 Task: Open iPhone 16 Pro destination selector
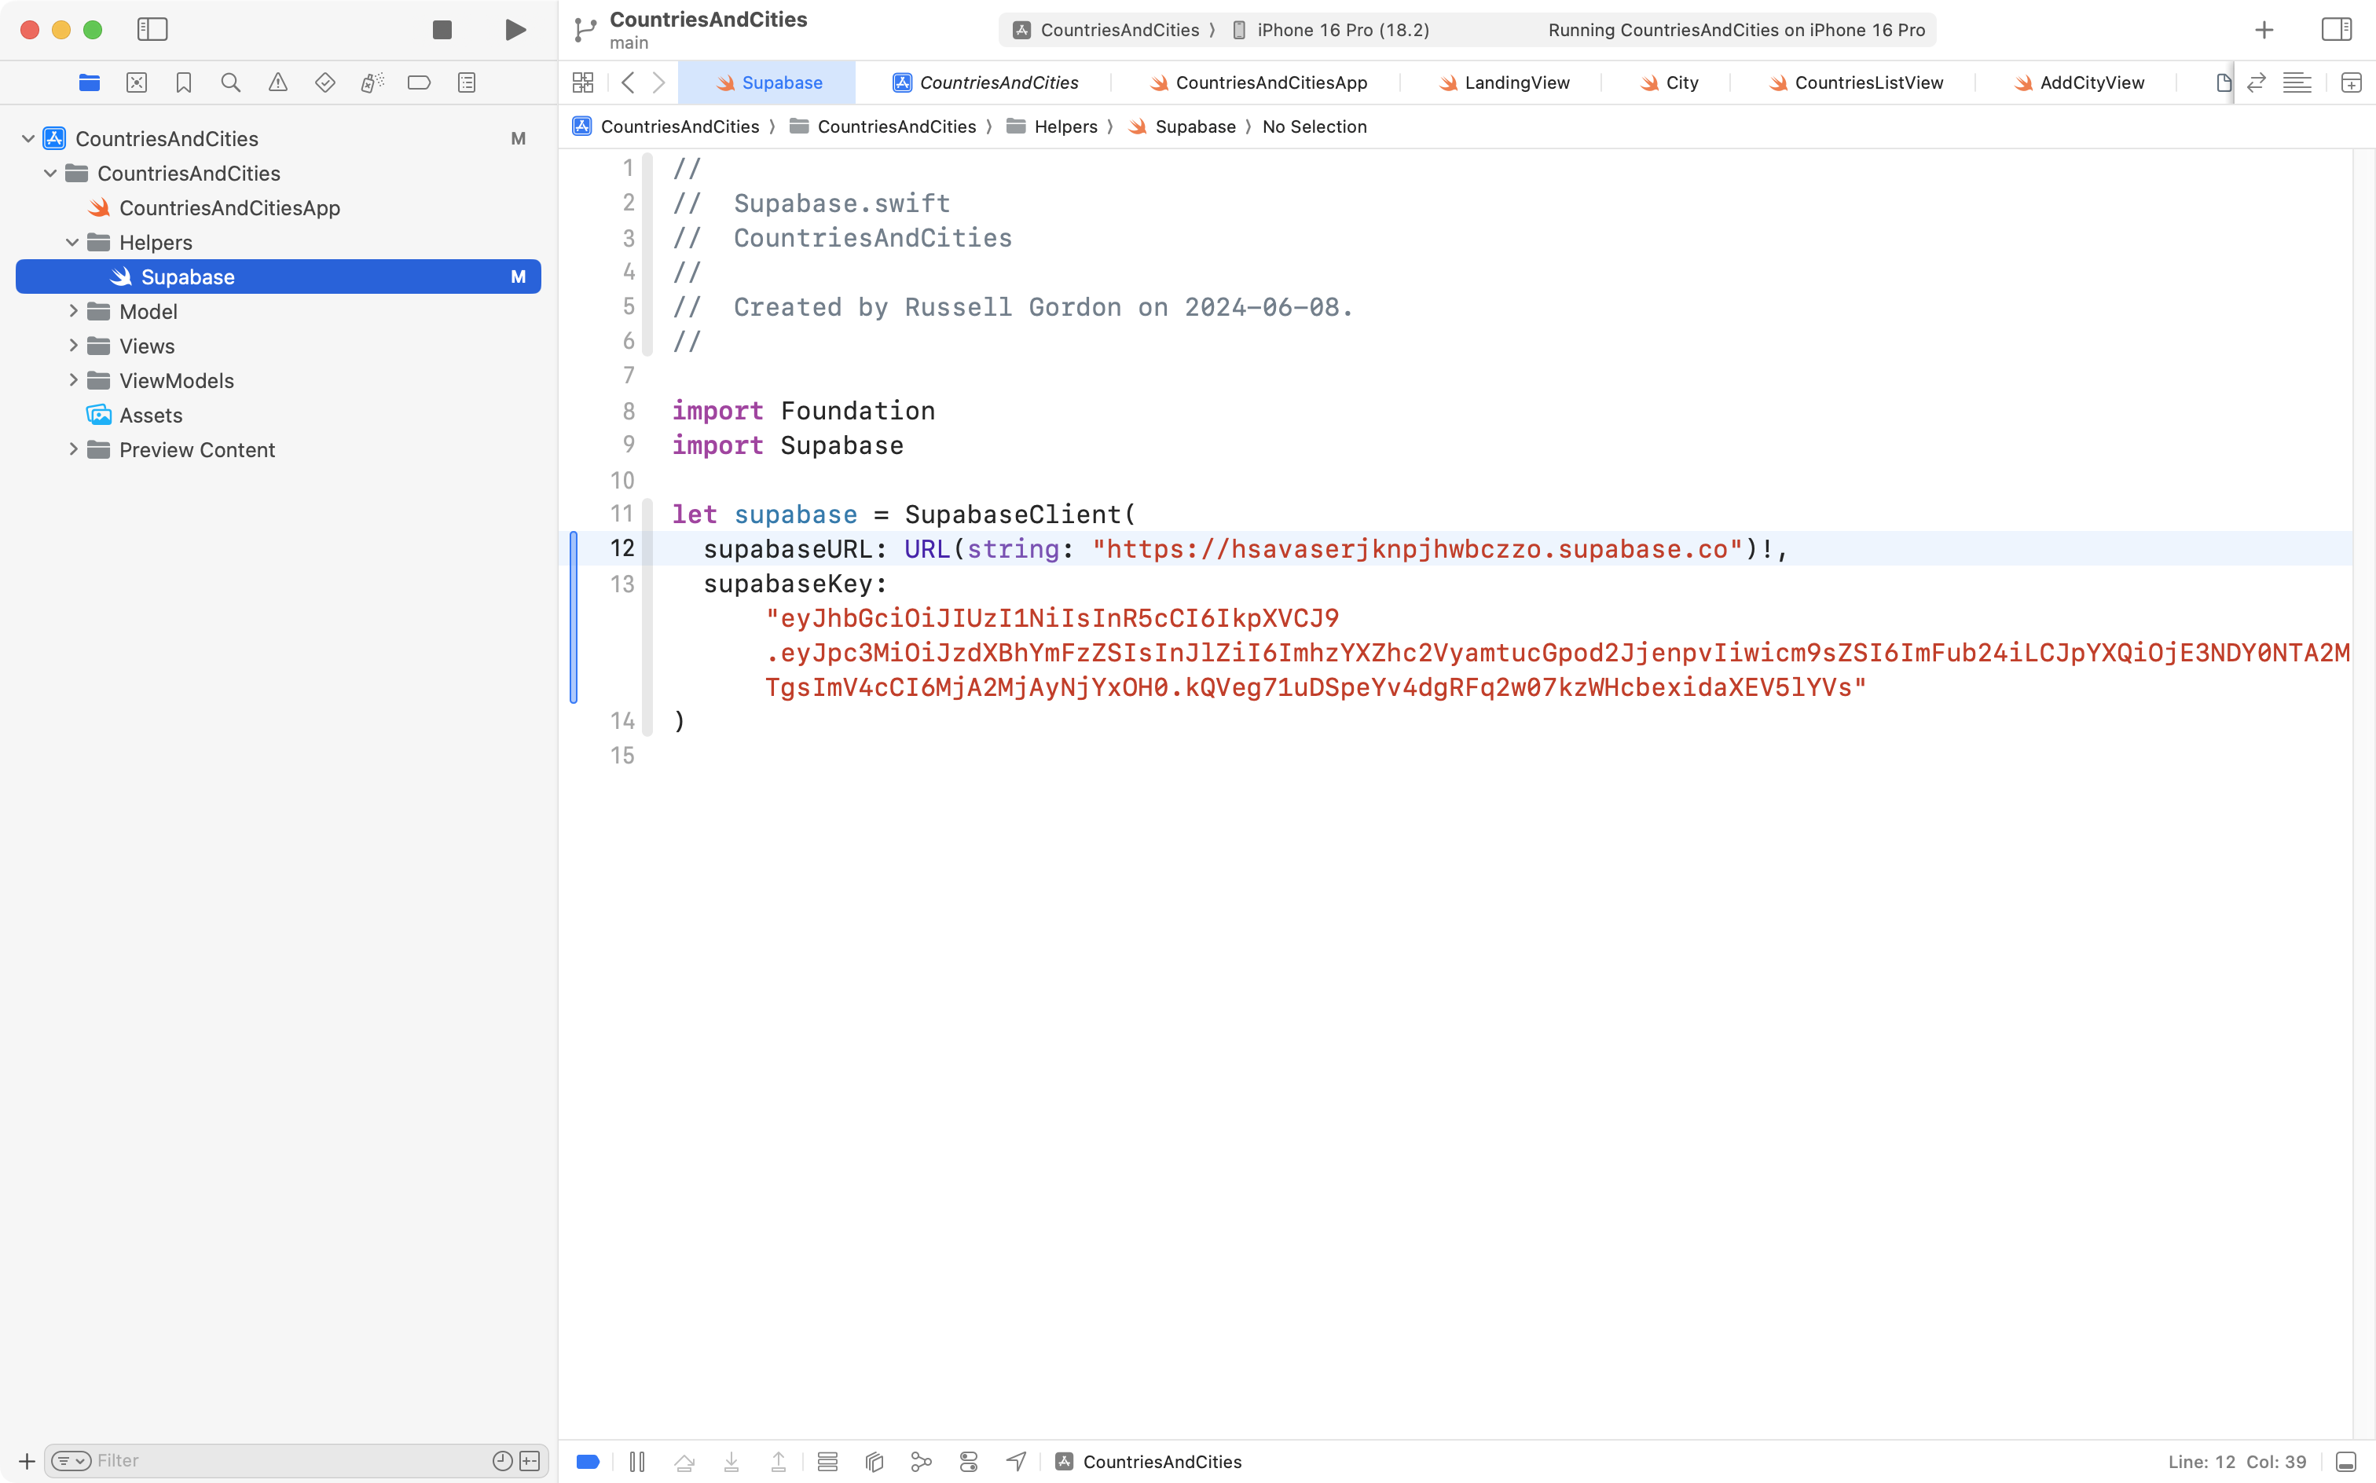(x=1341, y=29)
